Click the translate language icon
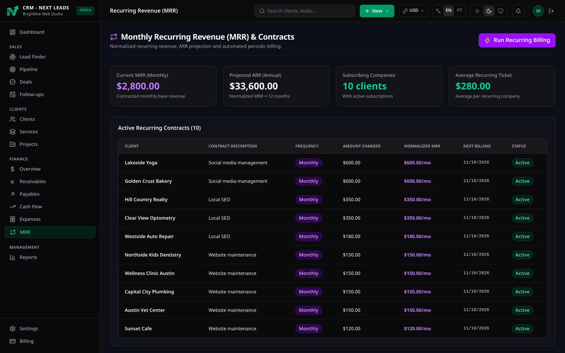The image size is (565, 353). 438,11
